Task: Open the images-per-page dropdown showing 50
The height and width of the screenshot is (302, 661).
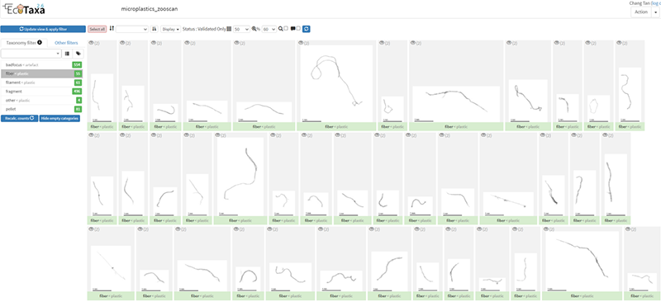Action: point(241,29)
